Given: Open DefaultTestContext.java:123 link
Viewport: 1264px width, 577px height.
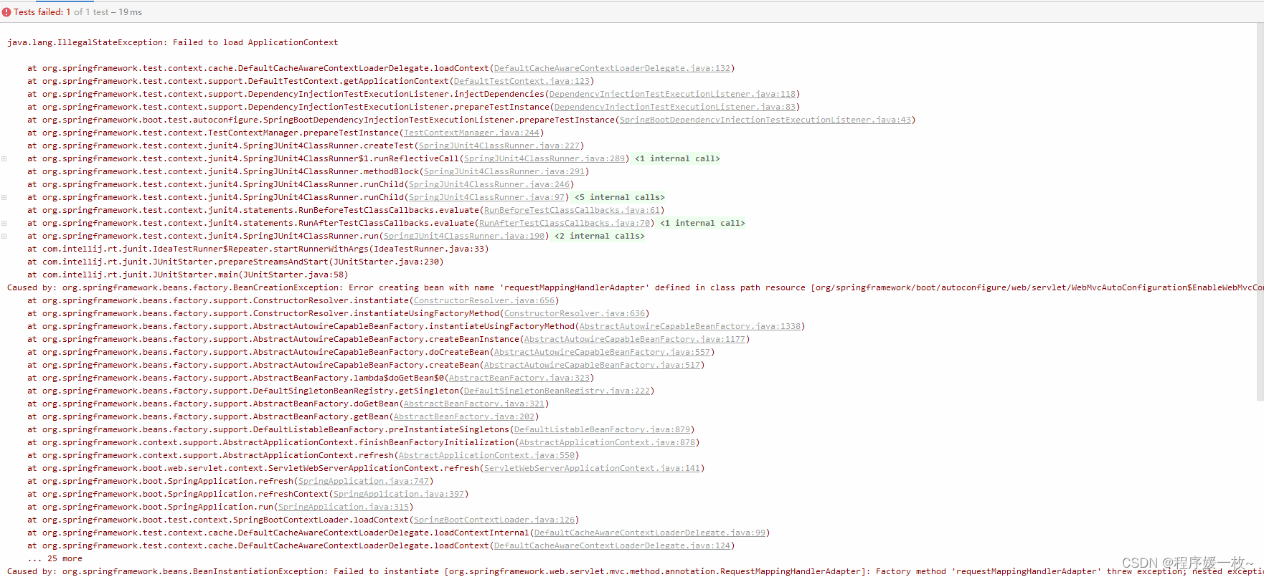Looking at the screenshot, I should pos(522,81).
